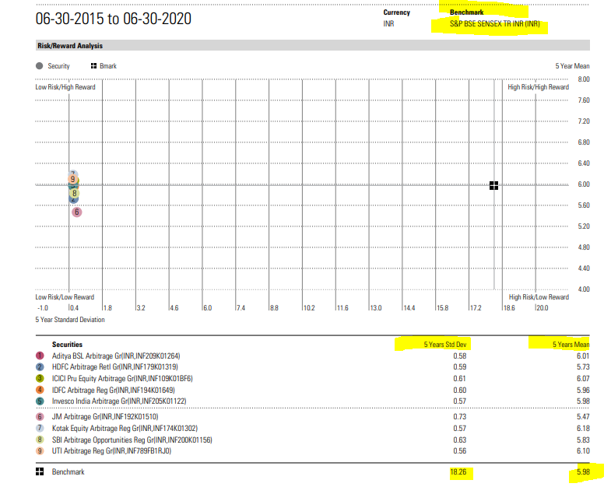The height and width of the screenshot is (487, 611).
Task: Click marker 9 beside UTI Arbitrage Reg
Action: [40, 450]
